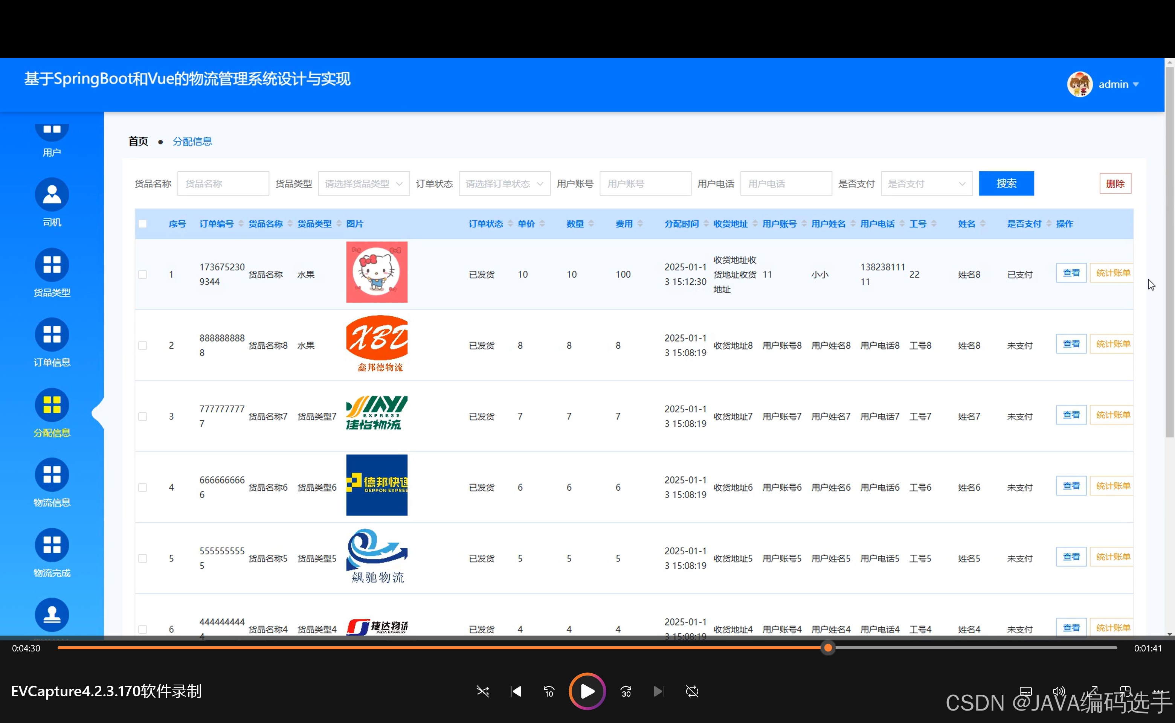Image resolution: width=1175 pixels, height=723 pixels.
Task: Open the 订单状态 filter dropdown
Action: tap(505, 184)
